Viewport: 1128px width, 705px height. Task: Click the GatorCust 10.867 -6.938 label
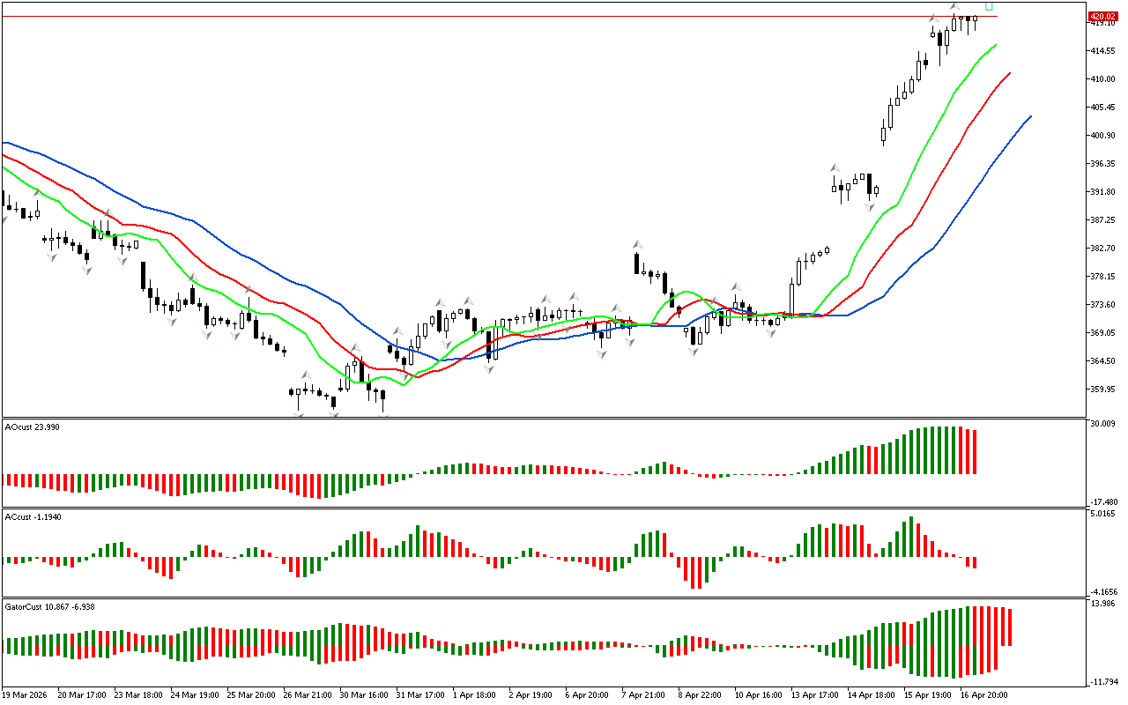pyautogui.click(x=49, y=607)
